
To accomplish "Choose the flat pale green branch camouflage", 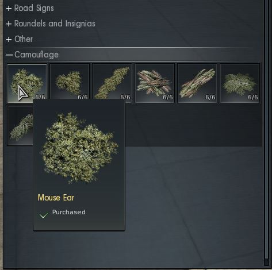I will [x=240, y=83].
